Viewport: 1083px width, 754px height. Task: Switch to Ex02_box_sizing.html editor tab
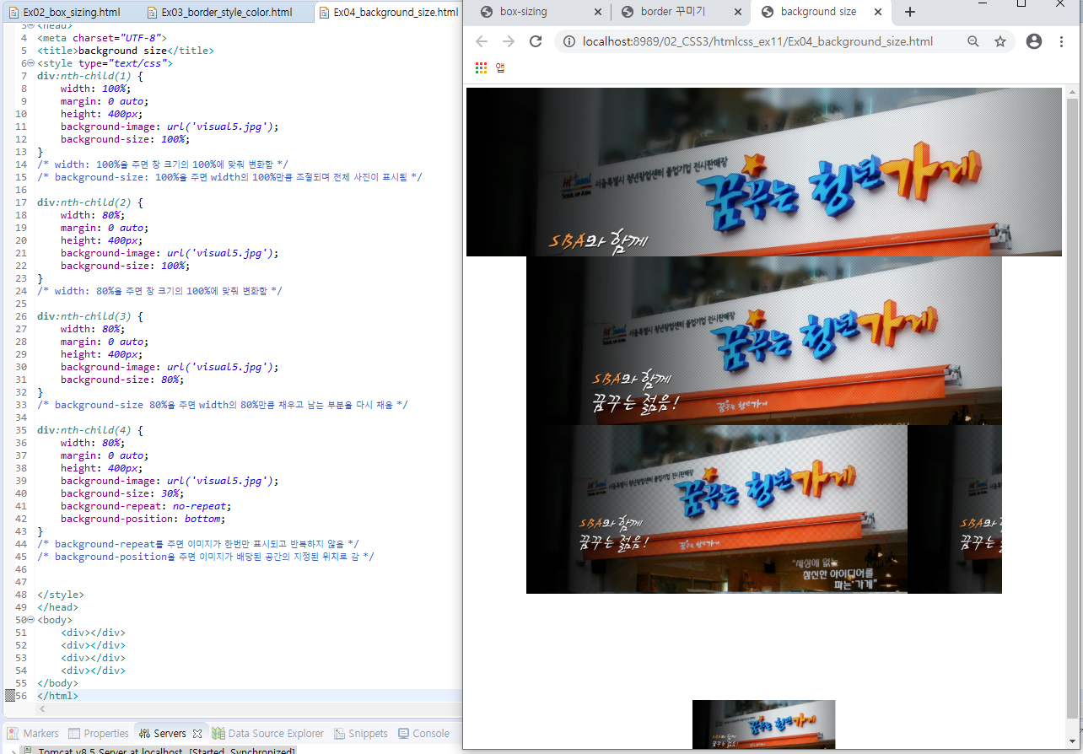tap(65, 13)
